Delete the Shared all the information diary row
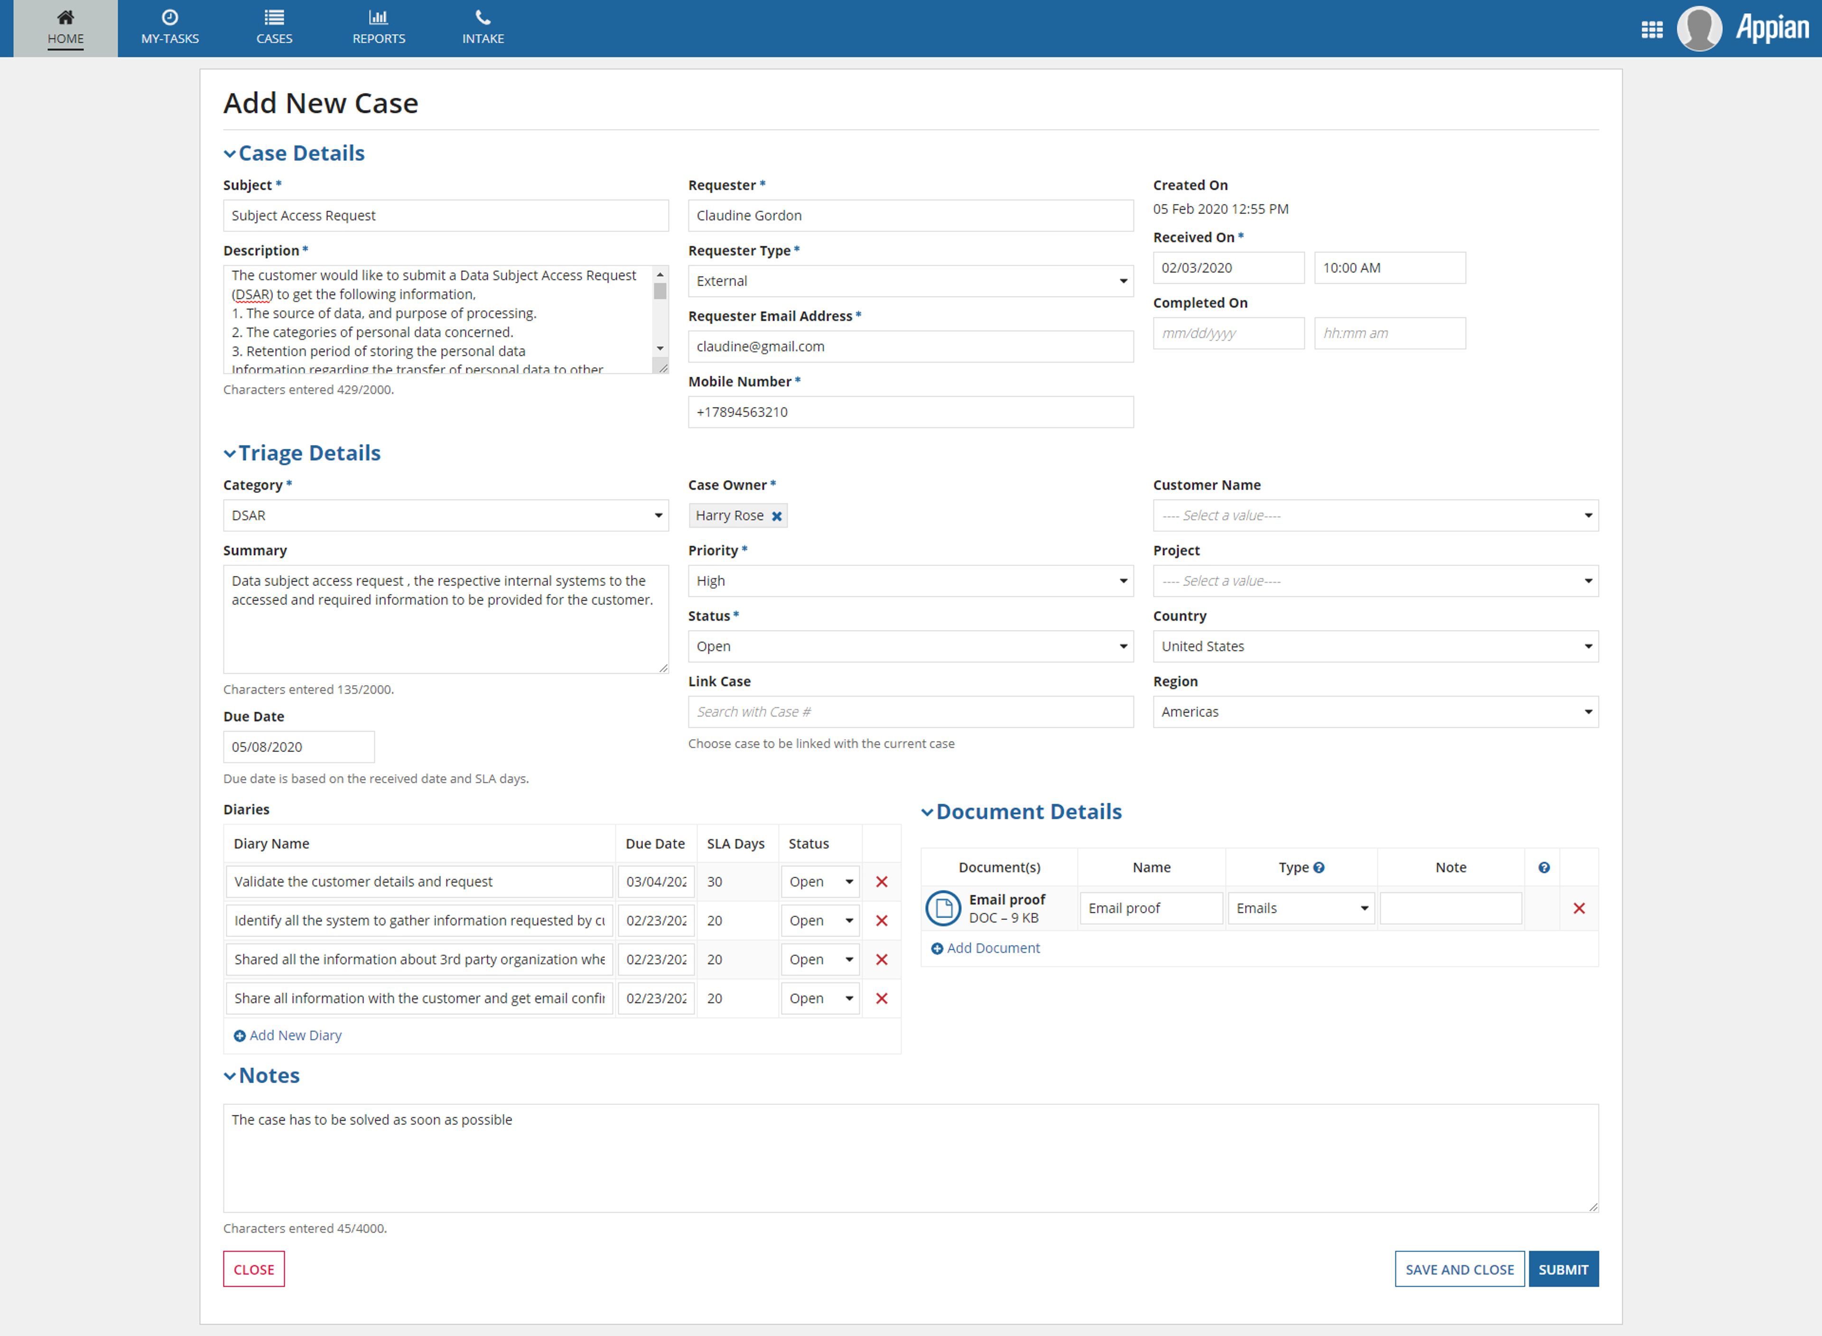Screen dimensions: 1822x1336 tap(882, 959)
